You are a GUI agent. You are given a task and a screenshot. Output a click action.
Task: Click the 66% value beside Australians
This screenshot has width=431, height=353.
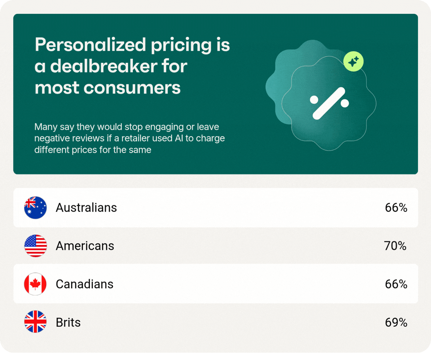[x=396, y=208]
